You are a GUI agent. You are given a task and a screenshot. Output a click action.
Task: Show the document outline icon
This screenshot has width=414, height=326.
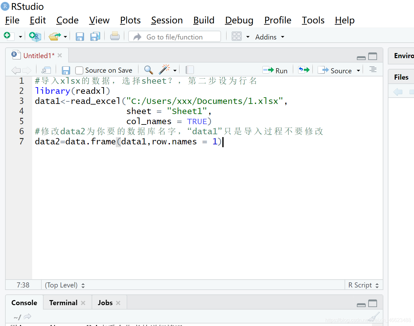click(373, 69)
